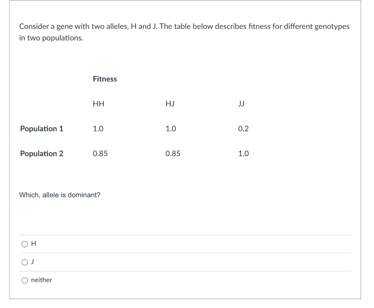Click the 1.0 value under HH for Population 1
374x308 pixels.
pyautogui.click(x=98, y=129)
